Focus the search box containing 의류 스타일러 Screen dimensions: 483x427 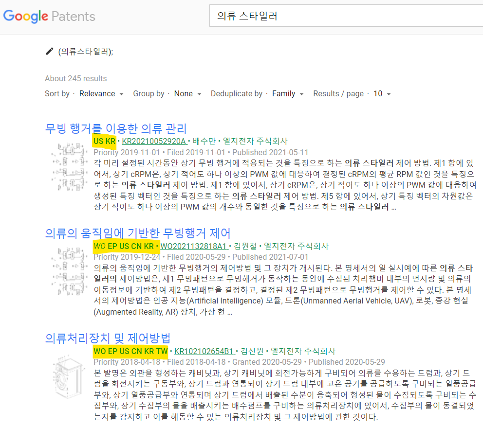tap(346, 16)
